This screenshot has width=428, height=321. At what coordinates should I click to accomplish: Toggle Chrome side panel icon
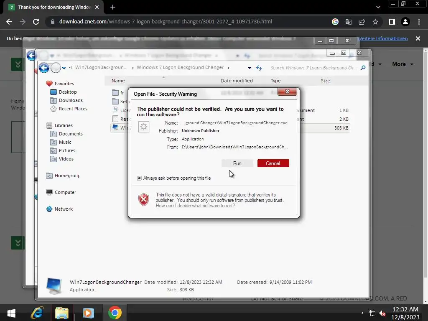(392, 22)
